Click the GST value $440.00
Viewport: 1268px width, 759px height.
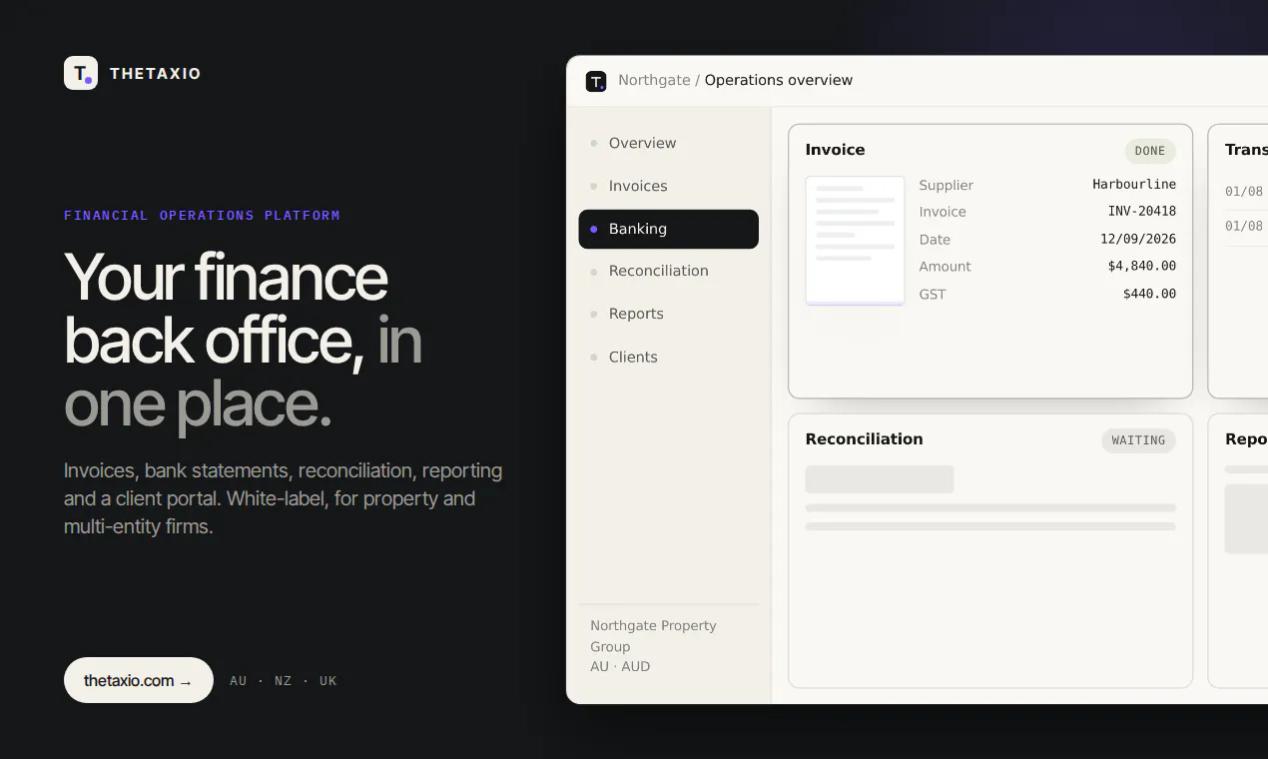coord(1150,295)
